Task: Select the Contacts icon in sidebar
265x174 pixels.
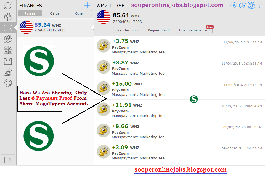Action: pyautogui.click(x=8, y=39)
